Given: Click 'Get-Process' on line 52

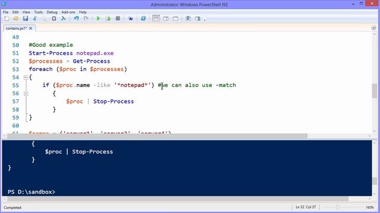Looking at the screenshot, I should (x=91, y=61).
